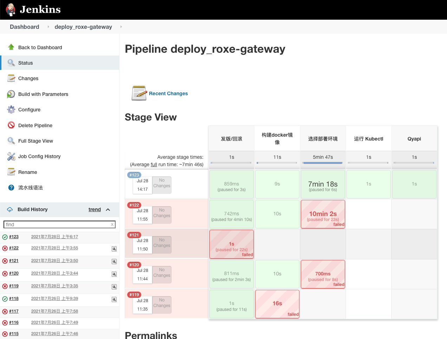
Task: Click the Changes notepad icon in sidebar
Action: coord(11,78)
